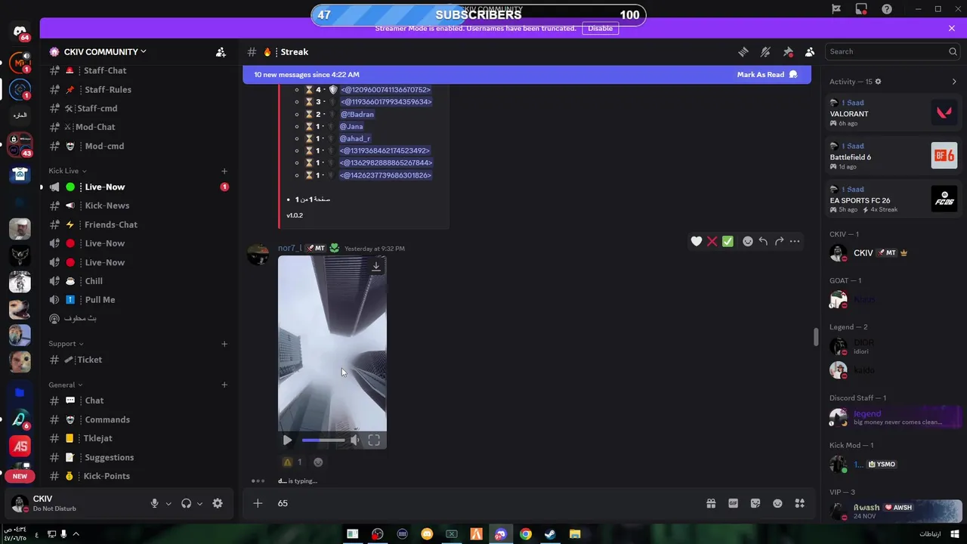The image size is (967, 544).
Task: Open microphone input options arrow
Action: click(168, 503)
